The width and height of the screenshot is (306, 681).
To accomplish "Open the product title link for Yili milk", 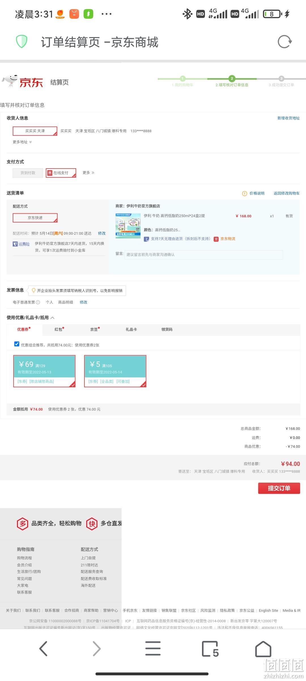I will tap(174, 216).
